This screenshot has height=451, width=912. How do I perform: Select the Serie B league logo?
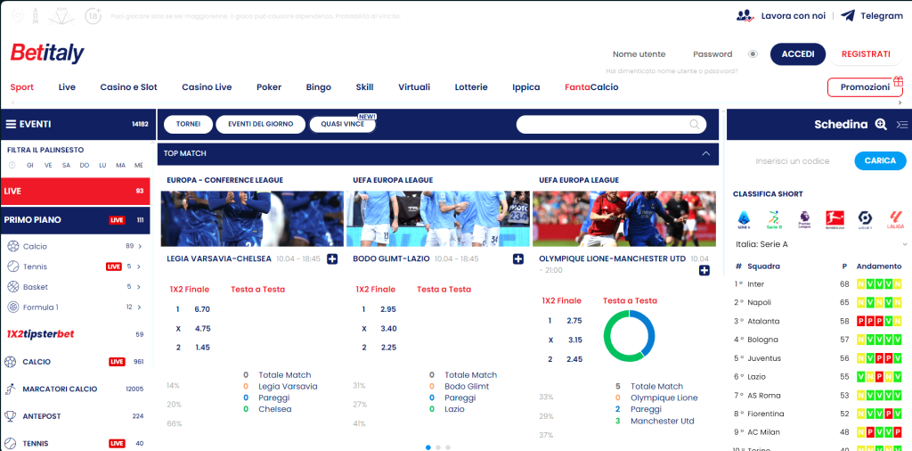coord(774,218)
